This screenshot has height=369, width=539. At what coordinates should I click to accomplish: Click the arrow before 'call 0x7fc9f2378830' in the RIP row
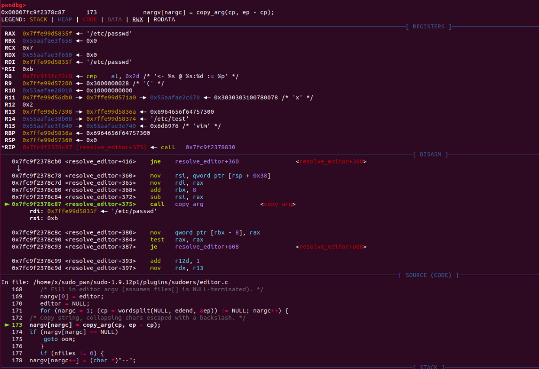coord(154,147)
